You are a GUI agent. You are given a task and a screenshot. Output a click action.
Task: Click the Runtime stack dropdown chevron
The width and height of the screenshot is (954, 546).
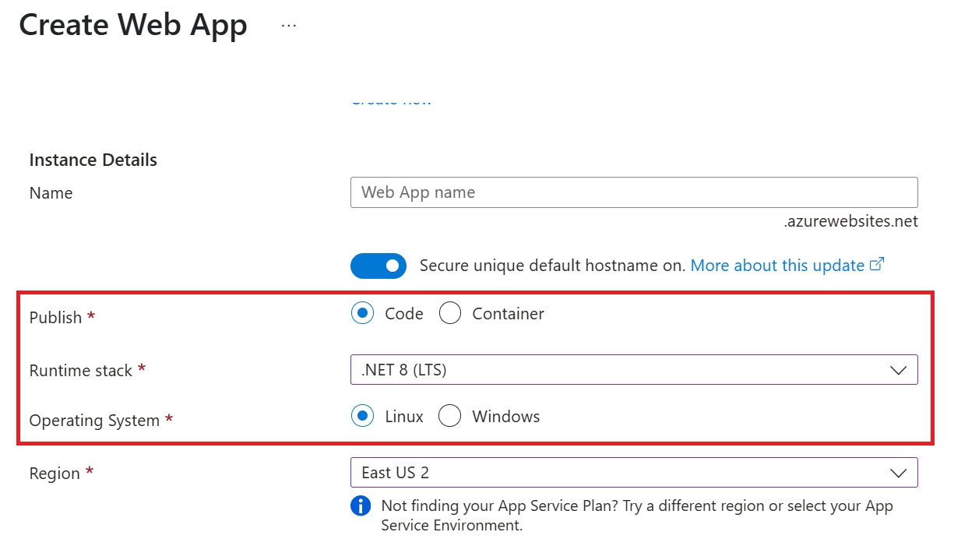pyautogui.click(x=899, y=369)
